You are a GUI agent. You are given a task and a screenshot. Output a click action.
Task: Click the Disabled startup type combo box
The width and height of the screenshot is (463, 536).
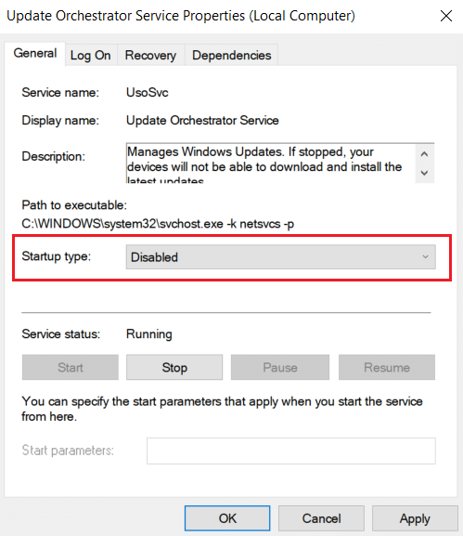[x=280, y=256]
